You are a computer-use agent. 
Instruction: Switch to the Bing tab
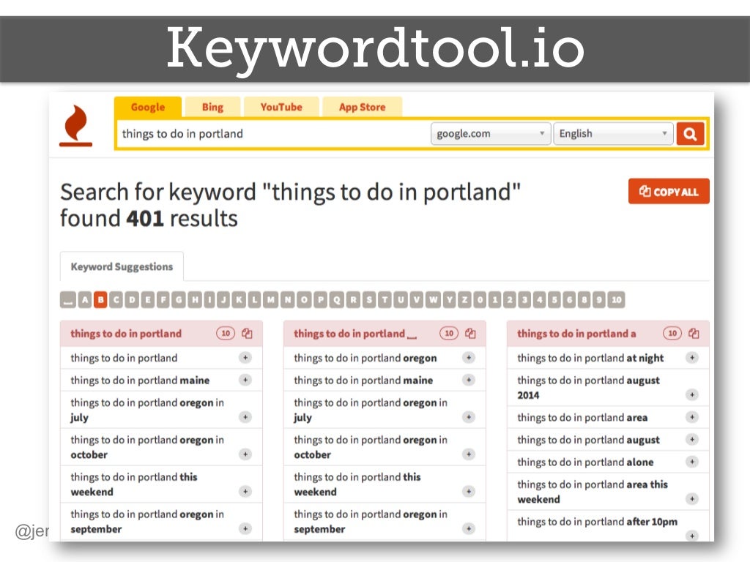[212, 107]
